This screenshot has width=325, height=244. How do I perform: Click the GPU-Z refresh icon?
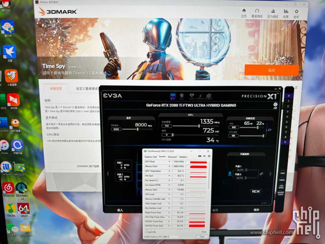point(204,156)
